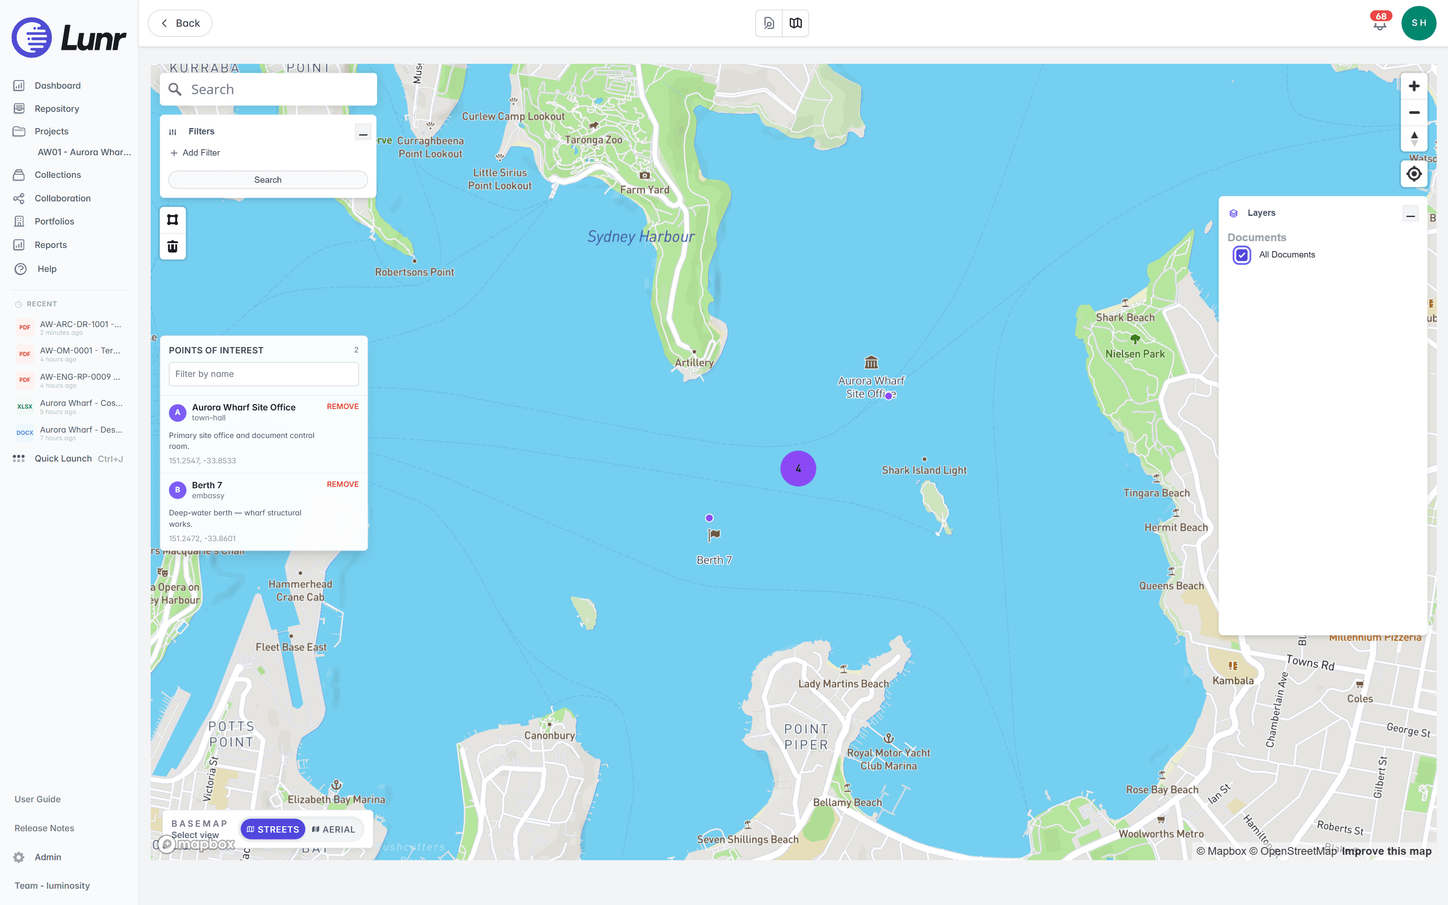
Task: Go back with the Back button
Action: tap(180, 24)
